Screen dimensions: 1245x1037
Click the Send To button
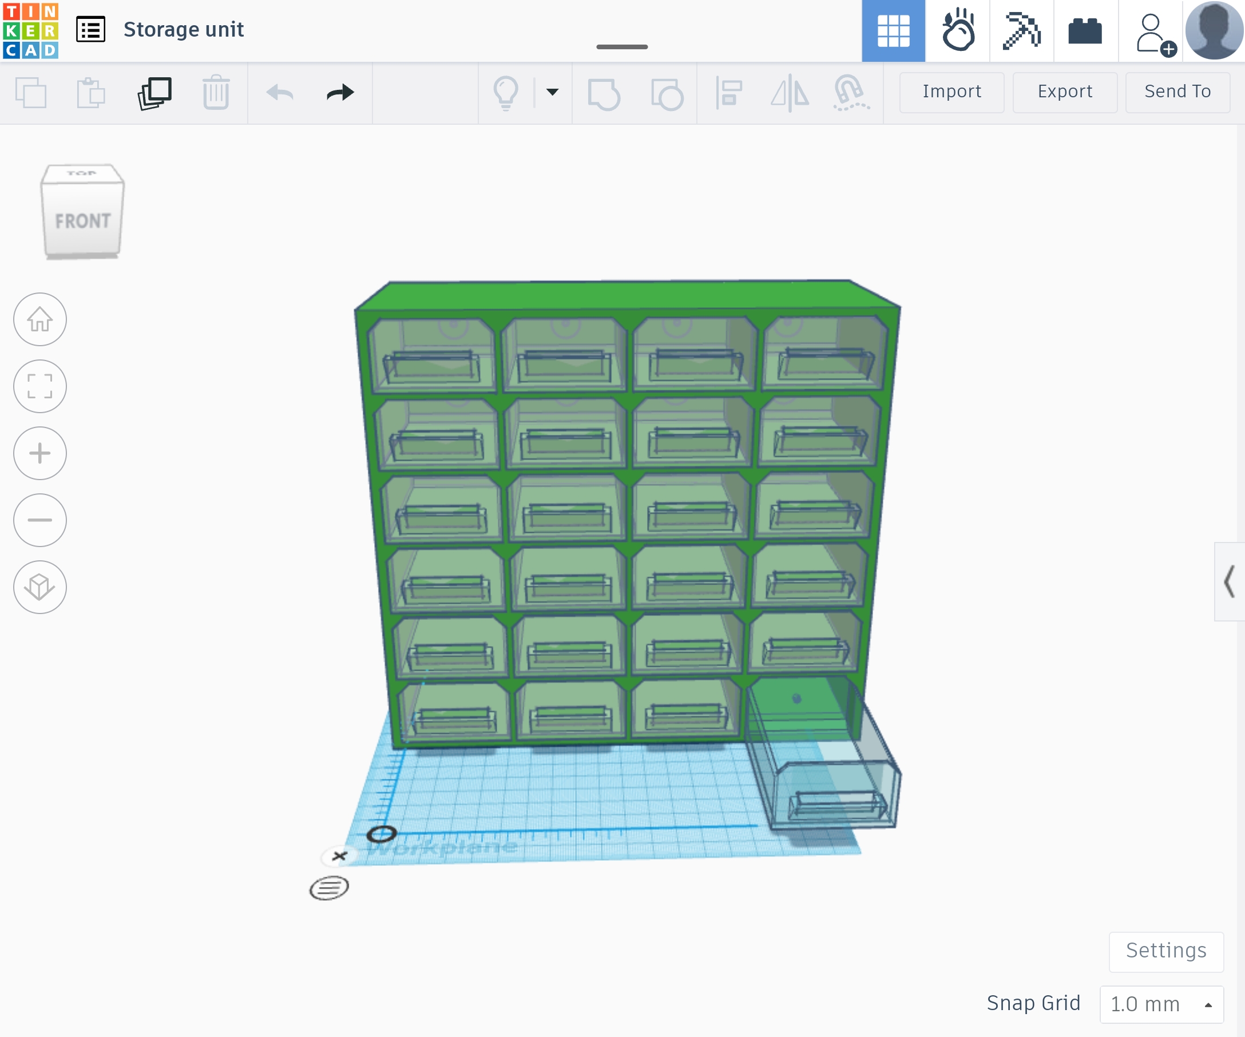coord(1177,92)
